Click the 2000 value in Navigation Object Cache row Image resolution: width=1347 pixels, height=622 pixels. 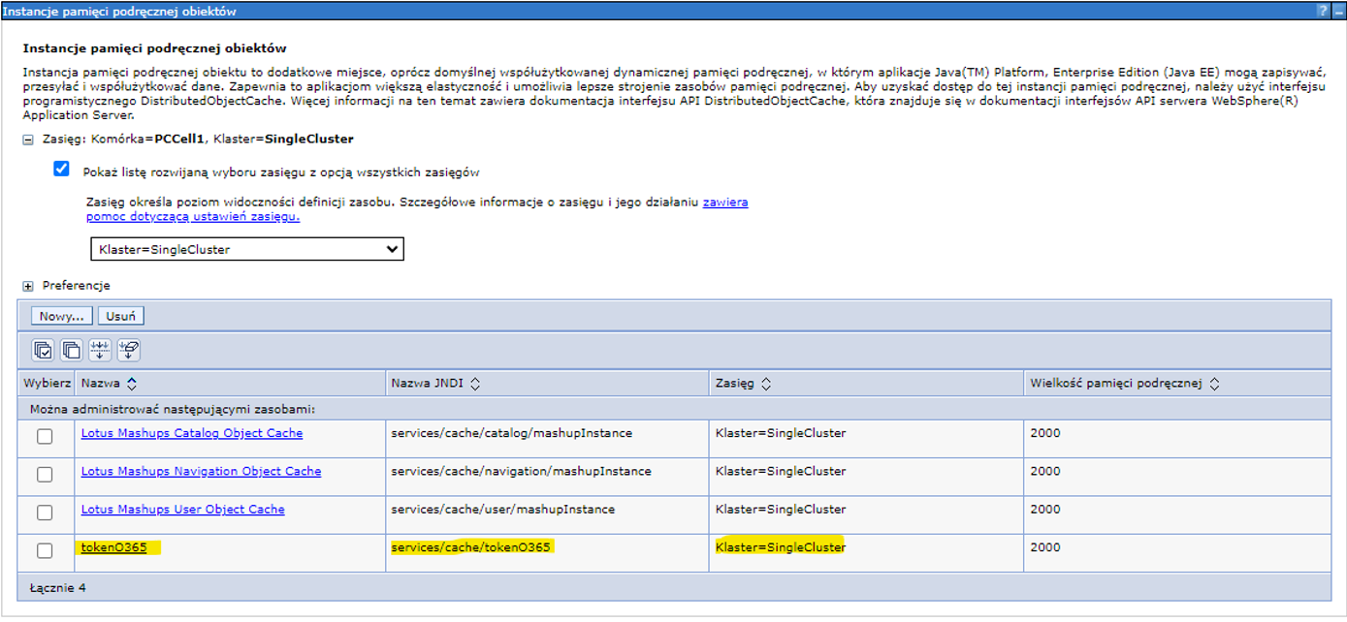tap(1045, 471)
